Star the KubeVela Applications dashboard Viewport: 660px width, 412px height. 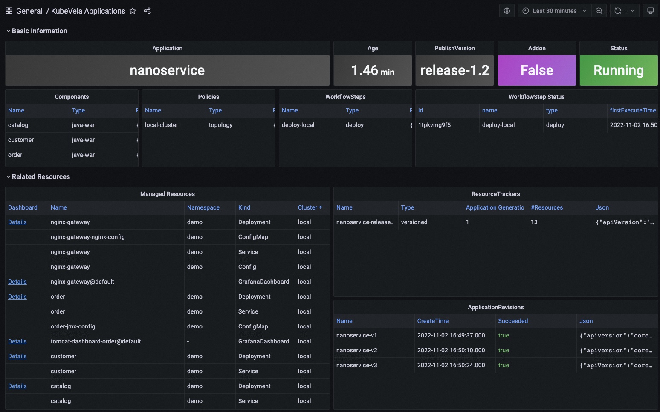pyautogui.click(x=133, y=11)
